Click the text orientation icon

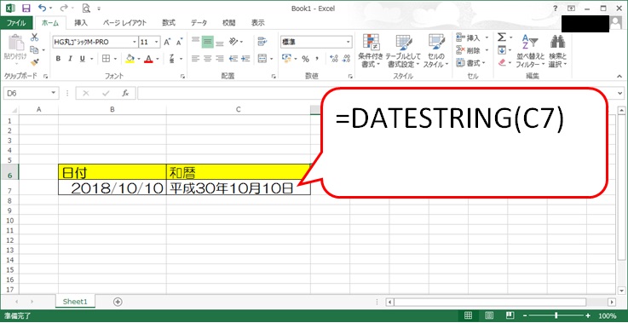(x=233, y=41)
